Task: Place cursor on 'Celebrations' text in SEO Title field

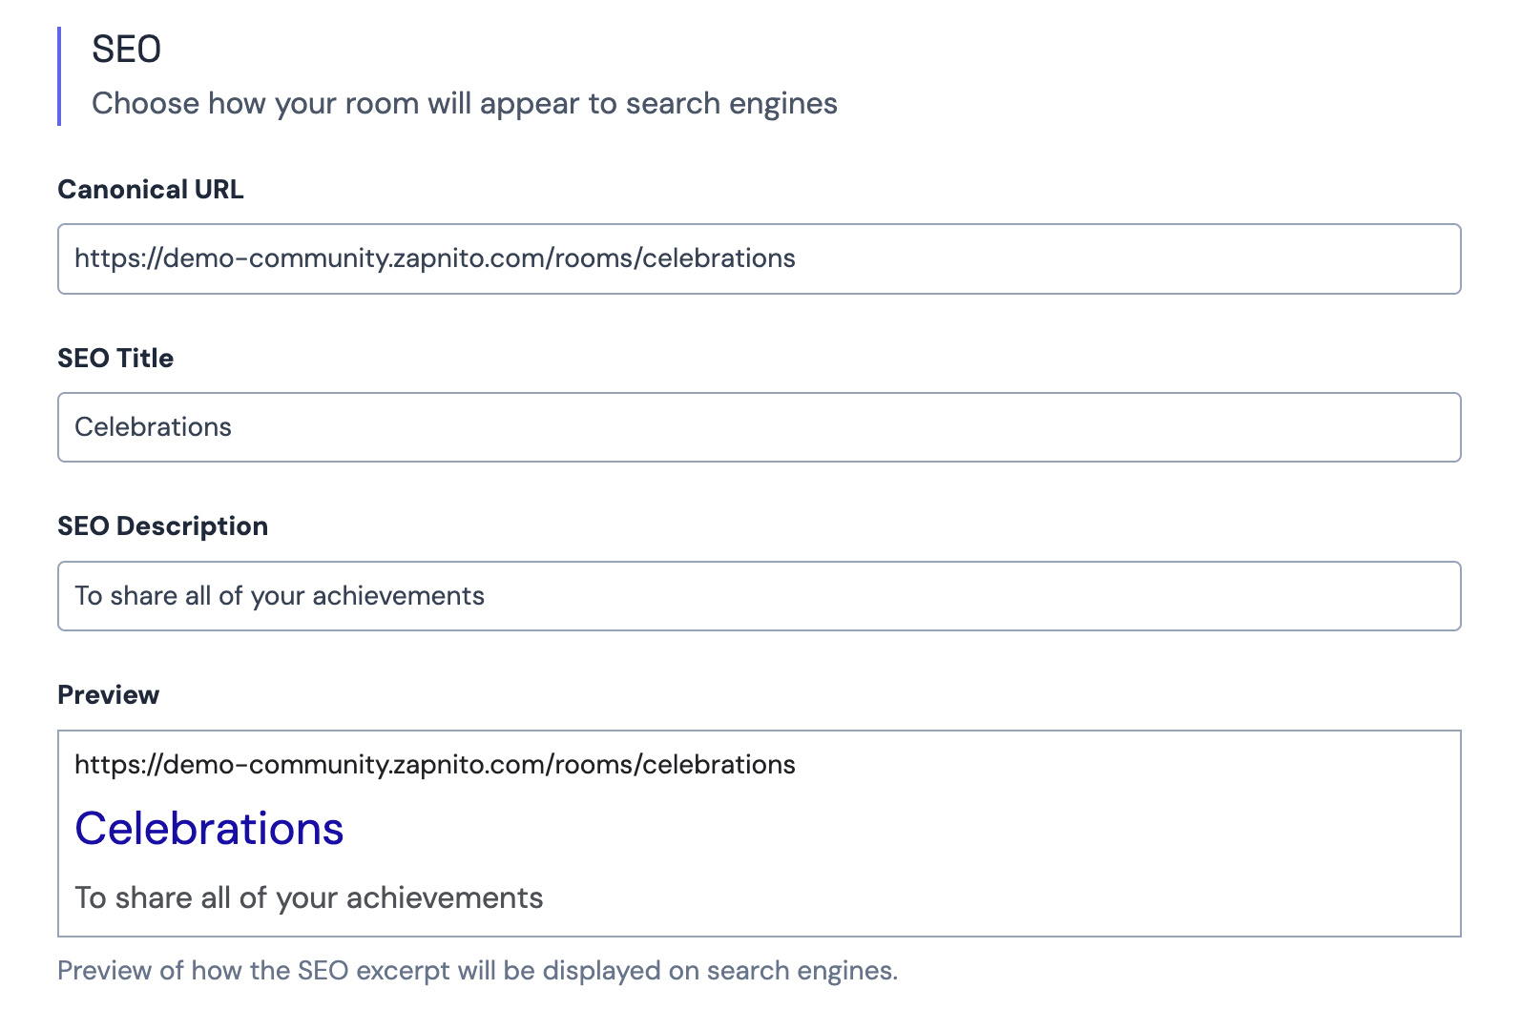Action: [153, 427]
